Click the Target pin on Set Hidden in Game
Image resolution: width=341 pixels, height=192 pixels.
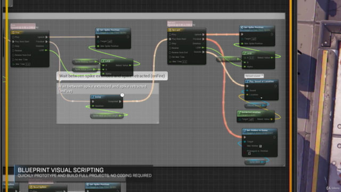tap(245, 142)
